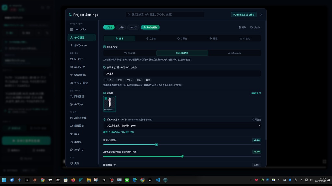Image resolution: width=332 pixels, height=186 pixels.
Task: Apply the ホスト name suggestion
Action: (x=120, y=80)
